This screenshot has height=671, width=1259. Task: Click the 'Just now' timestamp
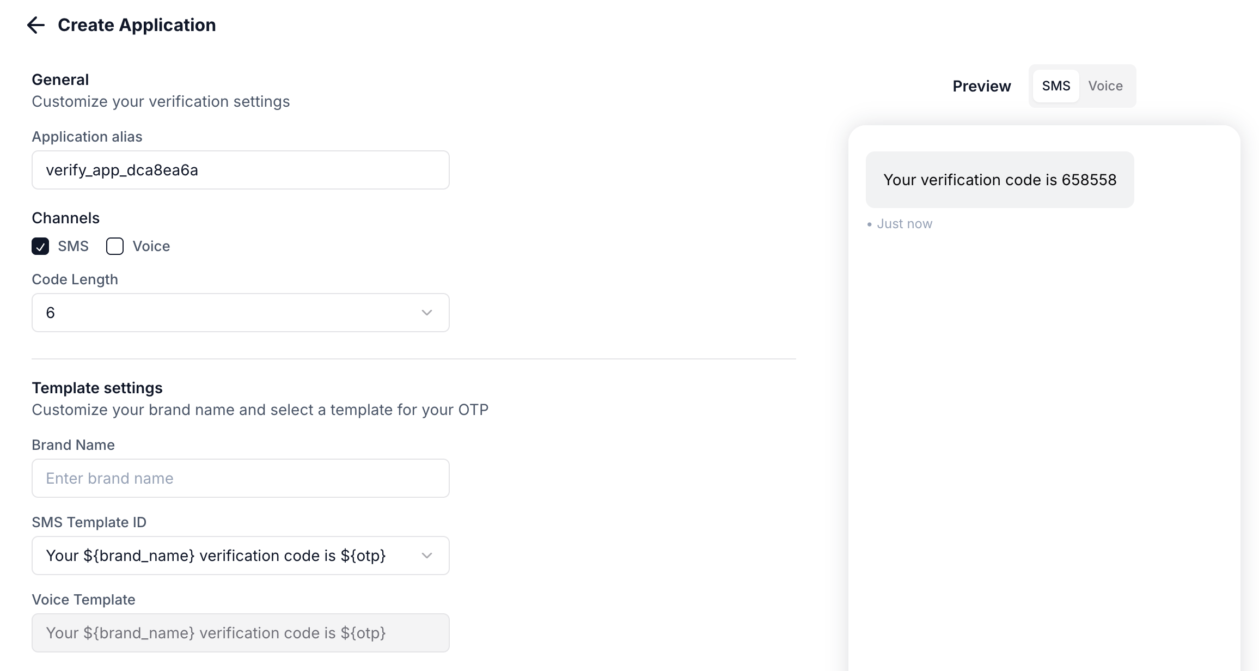904,224
